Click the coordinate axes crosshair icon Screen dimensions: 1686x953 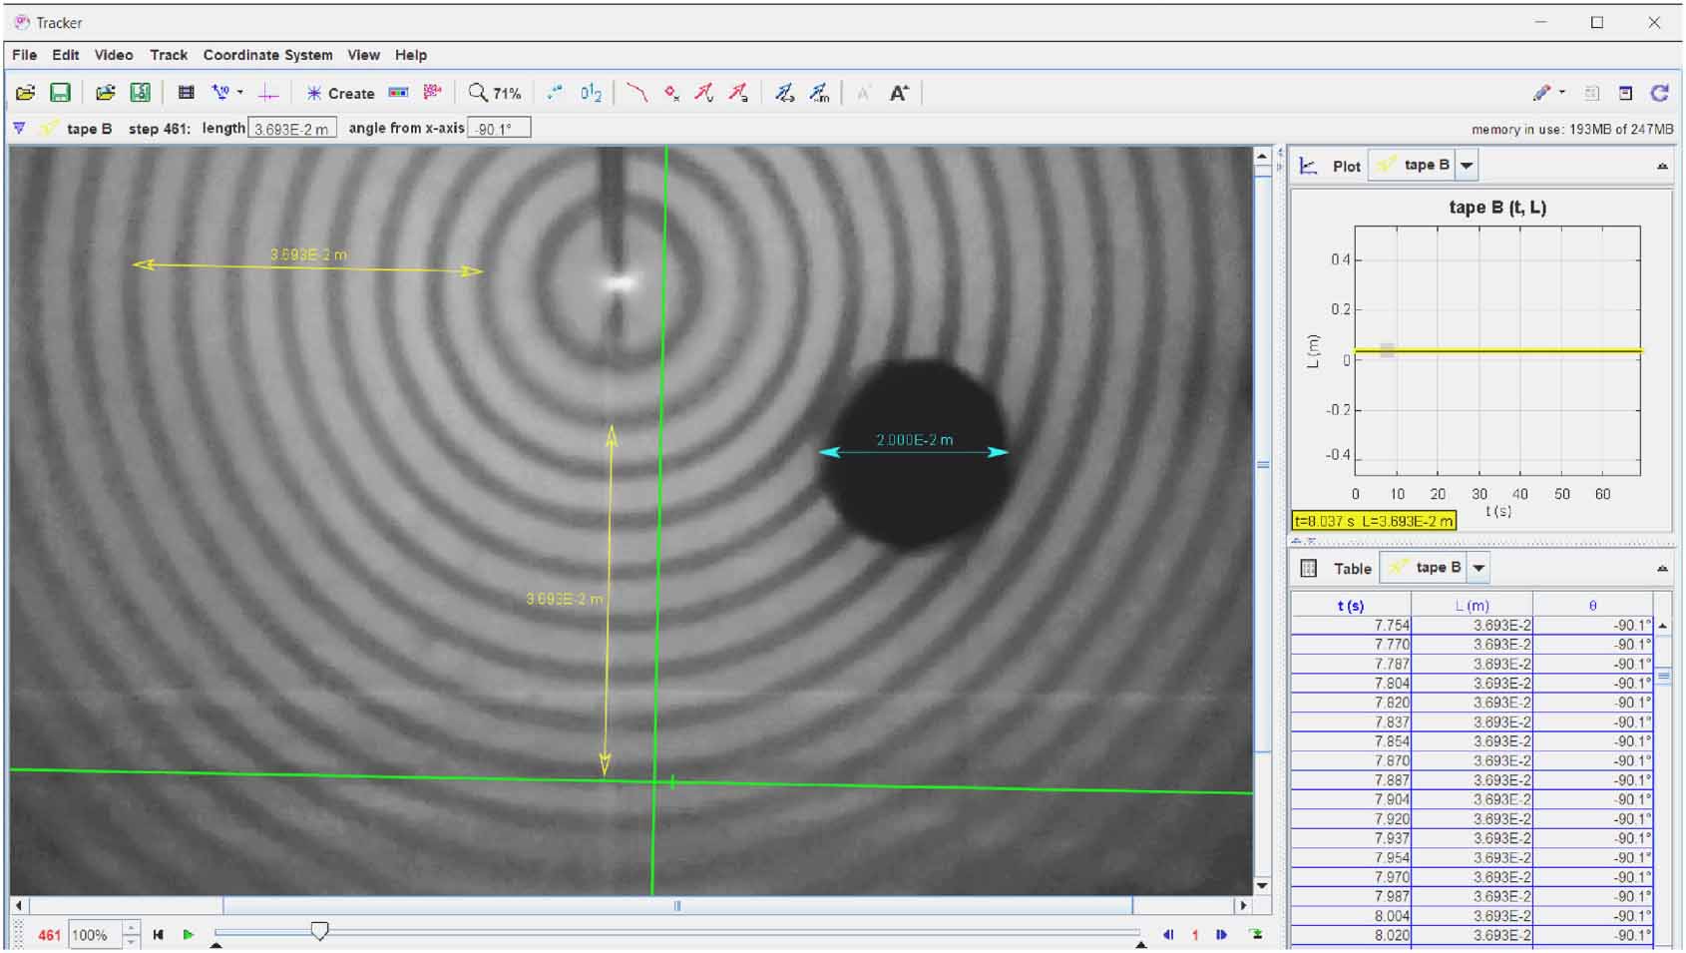267,93
